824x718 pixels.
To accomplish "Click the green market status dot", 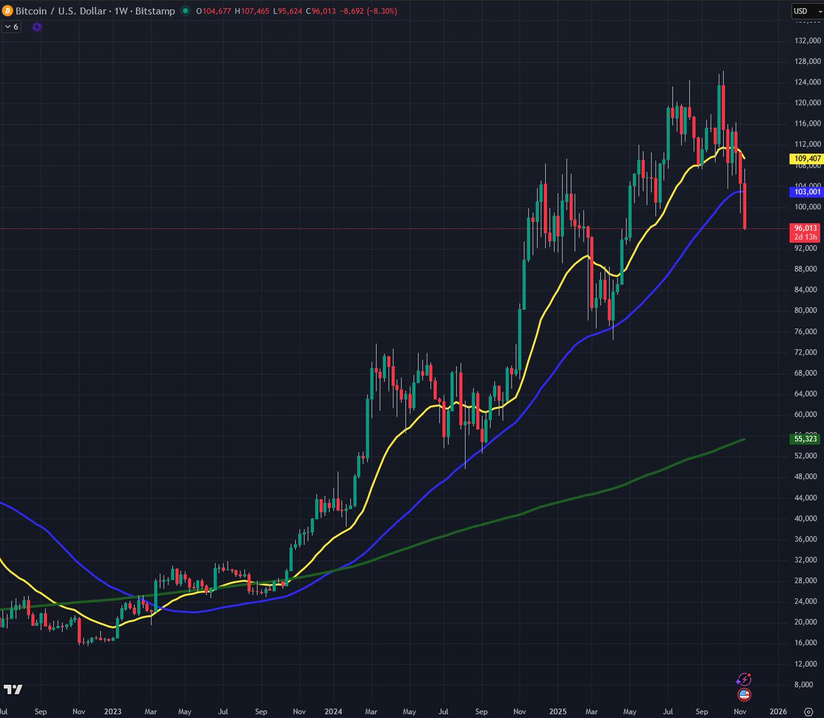I will click(x=185, y=11).
